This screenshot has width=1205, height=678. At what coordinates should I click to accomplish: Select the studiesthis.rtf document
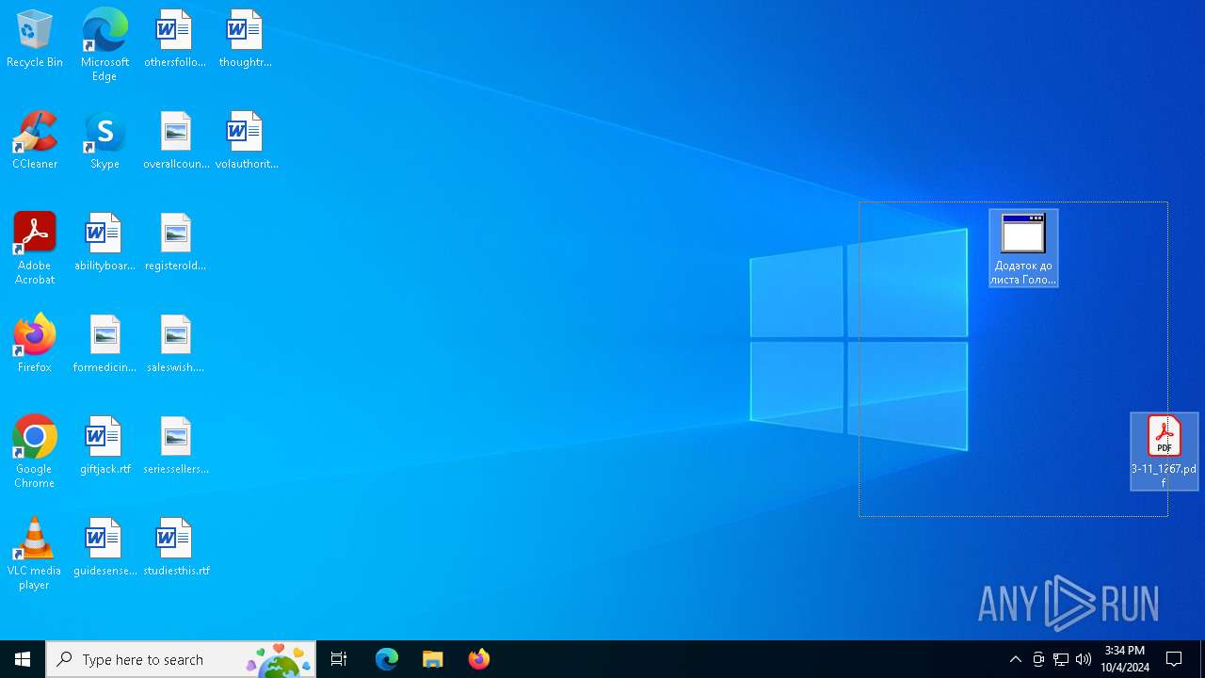pos(176,547)
